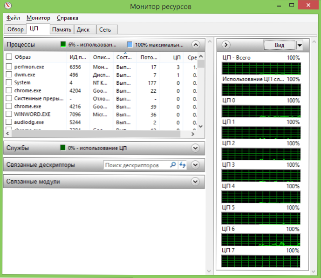Click the left main pane scroll-down arrow
This screenshot has height=278, width=321.
[209, 271]
